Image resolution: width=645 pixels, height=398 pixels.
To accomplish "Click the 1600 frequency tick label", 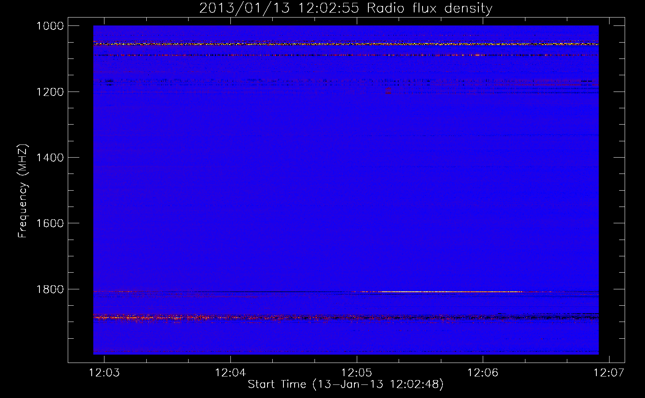I will 50,223.
